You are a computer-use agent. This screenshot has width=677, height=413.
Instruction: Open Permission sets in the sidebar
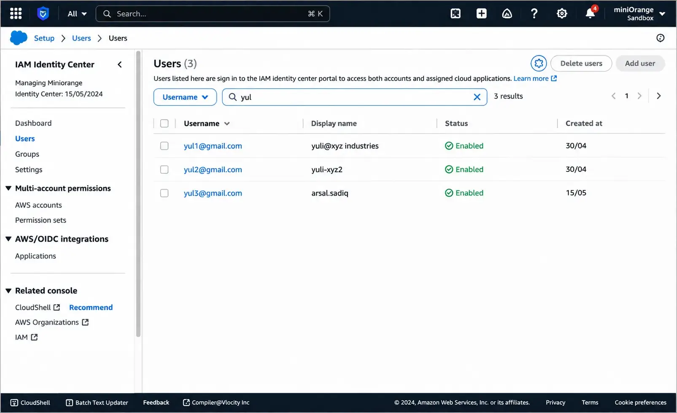(x=40, y=220)
